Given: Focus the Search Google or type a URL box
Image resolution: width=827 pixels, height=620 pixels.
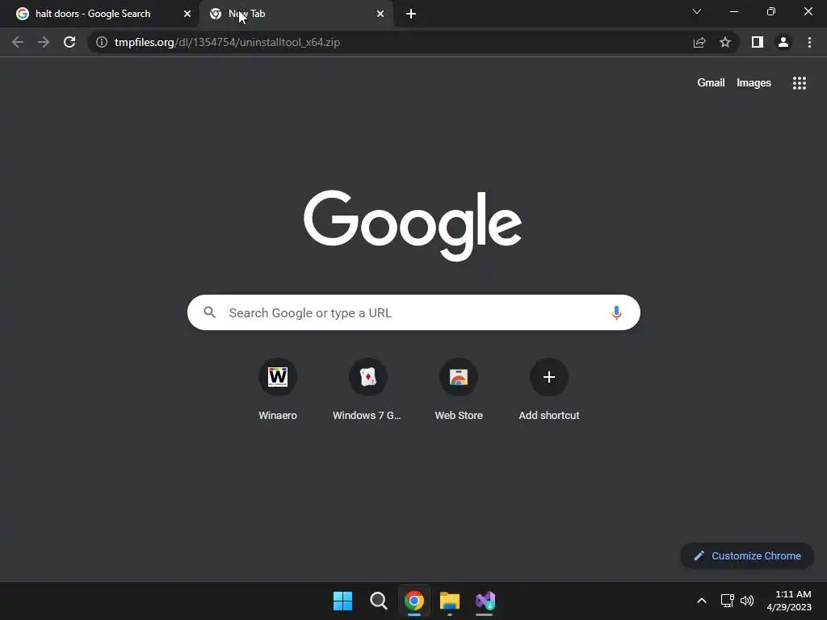Looking at the screenshot, I should 413,312.
